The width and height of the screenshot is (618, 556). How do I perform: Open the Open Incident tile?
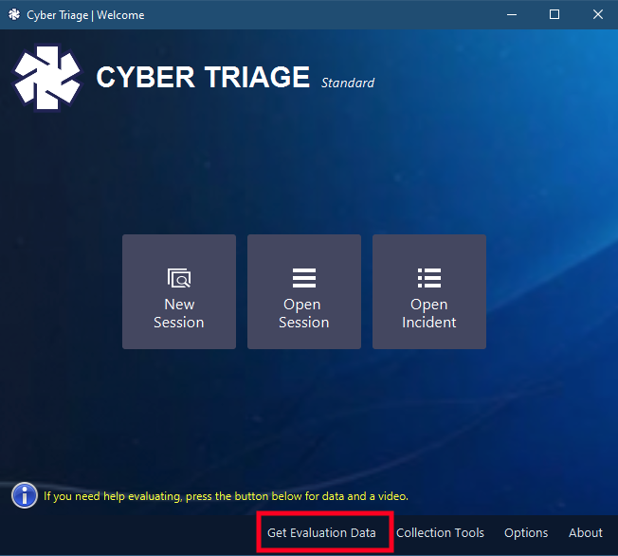tap(429, 291)
